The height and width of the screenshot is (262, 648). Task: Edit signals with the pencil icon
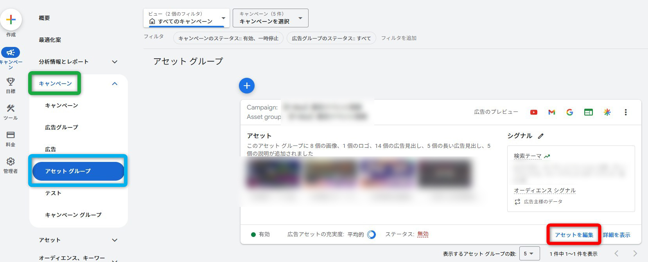click(x=541, y=136)
